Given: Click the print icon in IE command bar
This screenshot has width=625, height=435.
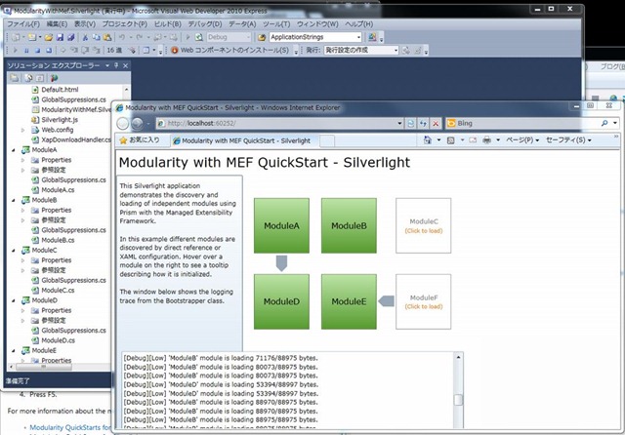Looking at the screenshot, I should 484,140.
